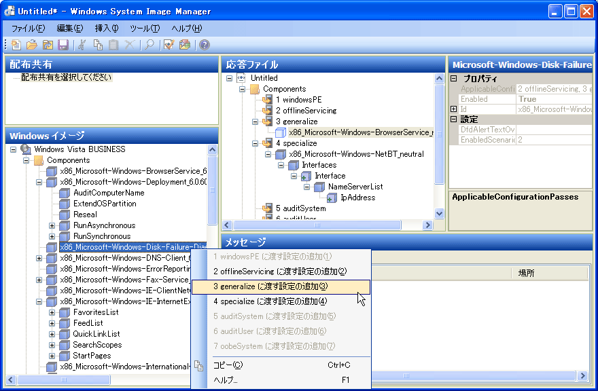Click the Paste clipboard toolbar icon
Screen dimensions: 598x391
[113, 45]
